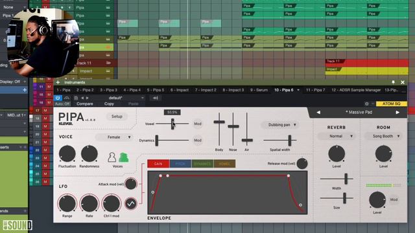Switch to 3 - Pipa 3 tab

point(108,90)
